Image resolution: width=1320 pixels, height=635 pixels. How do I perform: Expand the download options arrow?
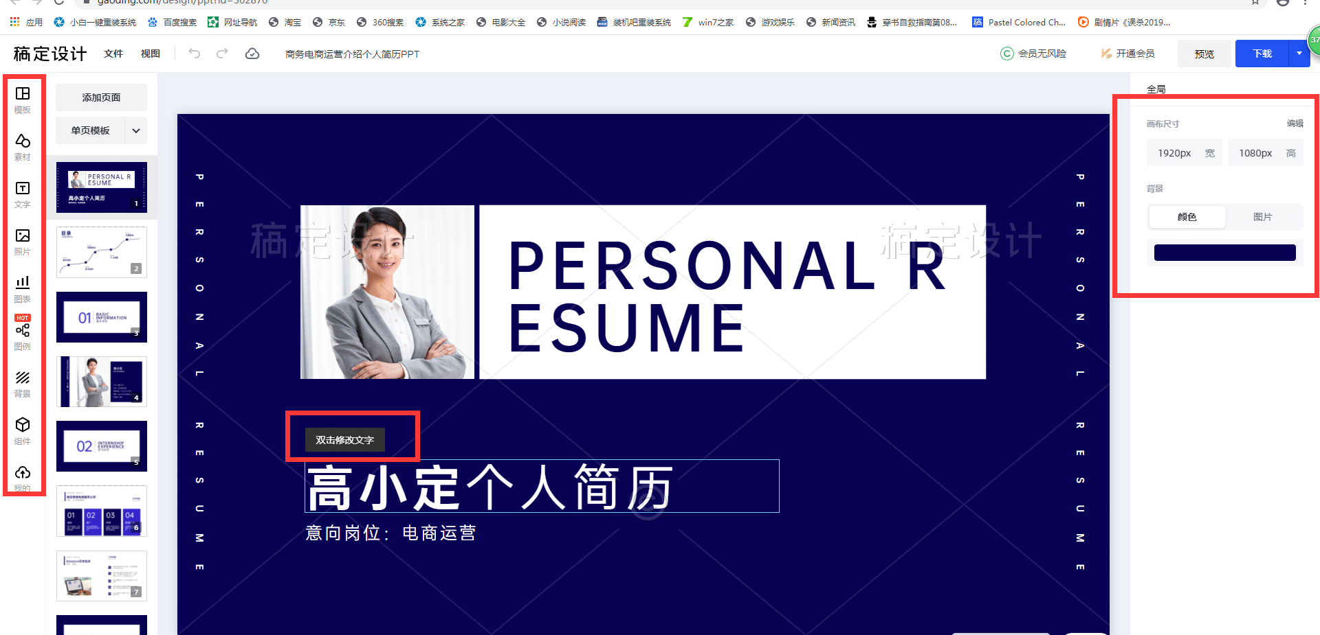coord(1299,54)
